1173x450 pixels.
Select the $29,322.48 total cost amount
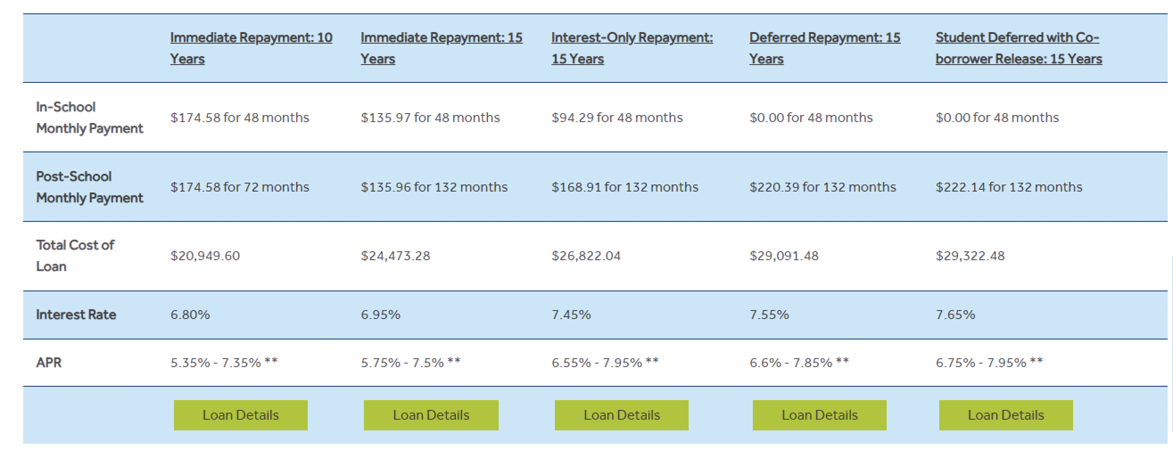(970, 256)
